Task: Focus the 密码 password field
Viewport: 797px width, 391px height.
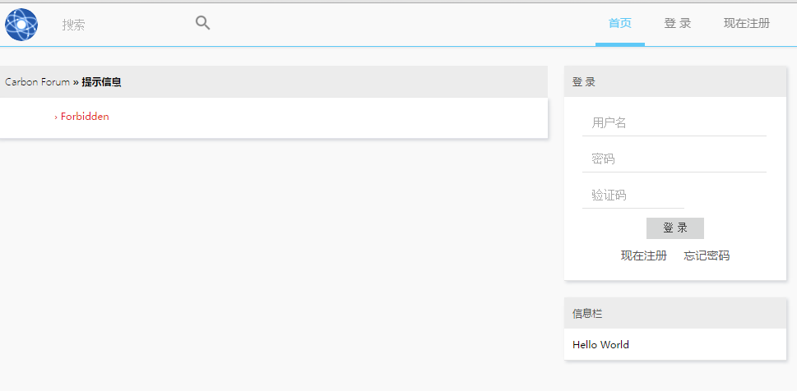Action: [674, 159]
